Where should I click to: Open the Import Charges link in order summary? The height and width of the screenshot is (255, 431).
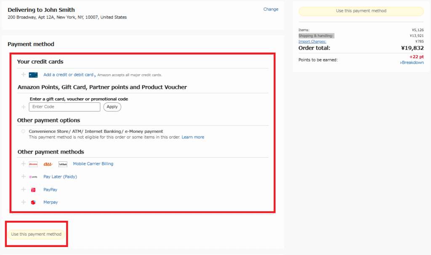312,41
